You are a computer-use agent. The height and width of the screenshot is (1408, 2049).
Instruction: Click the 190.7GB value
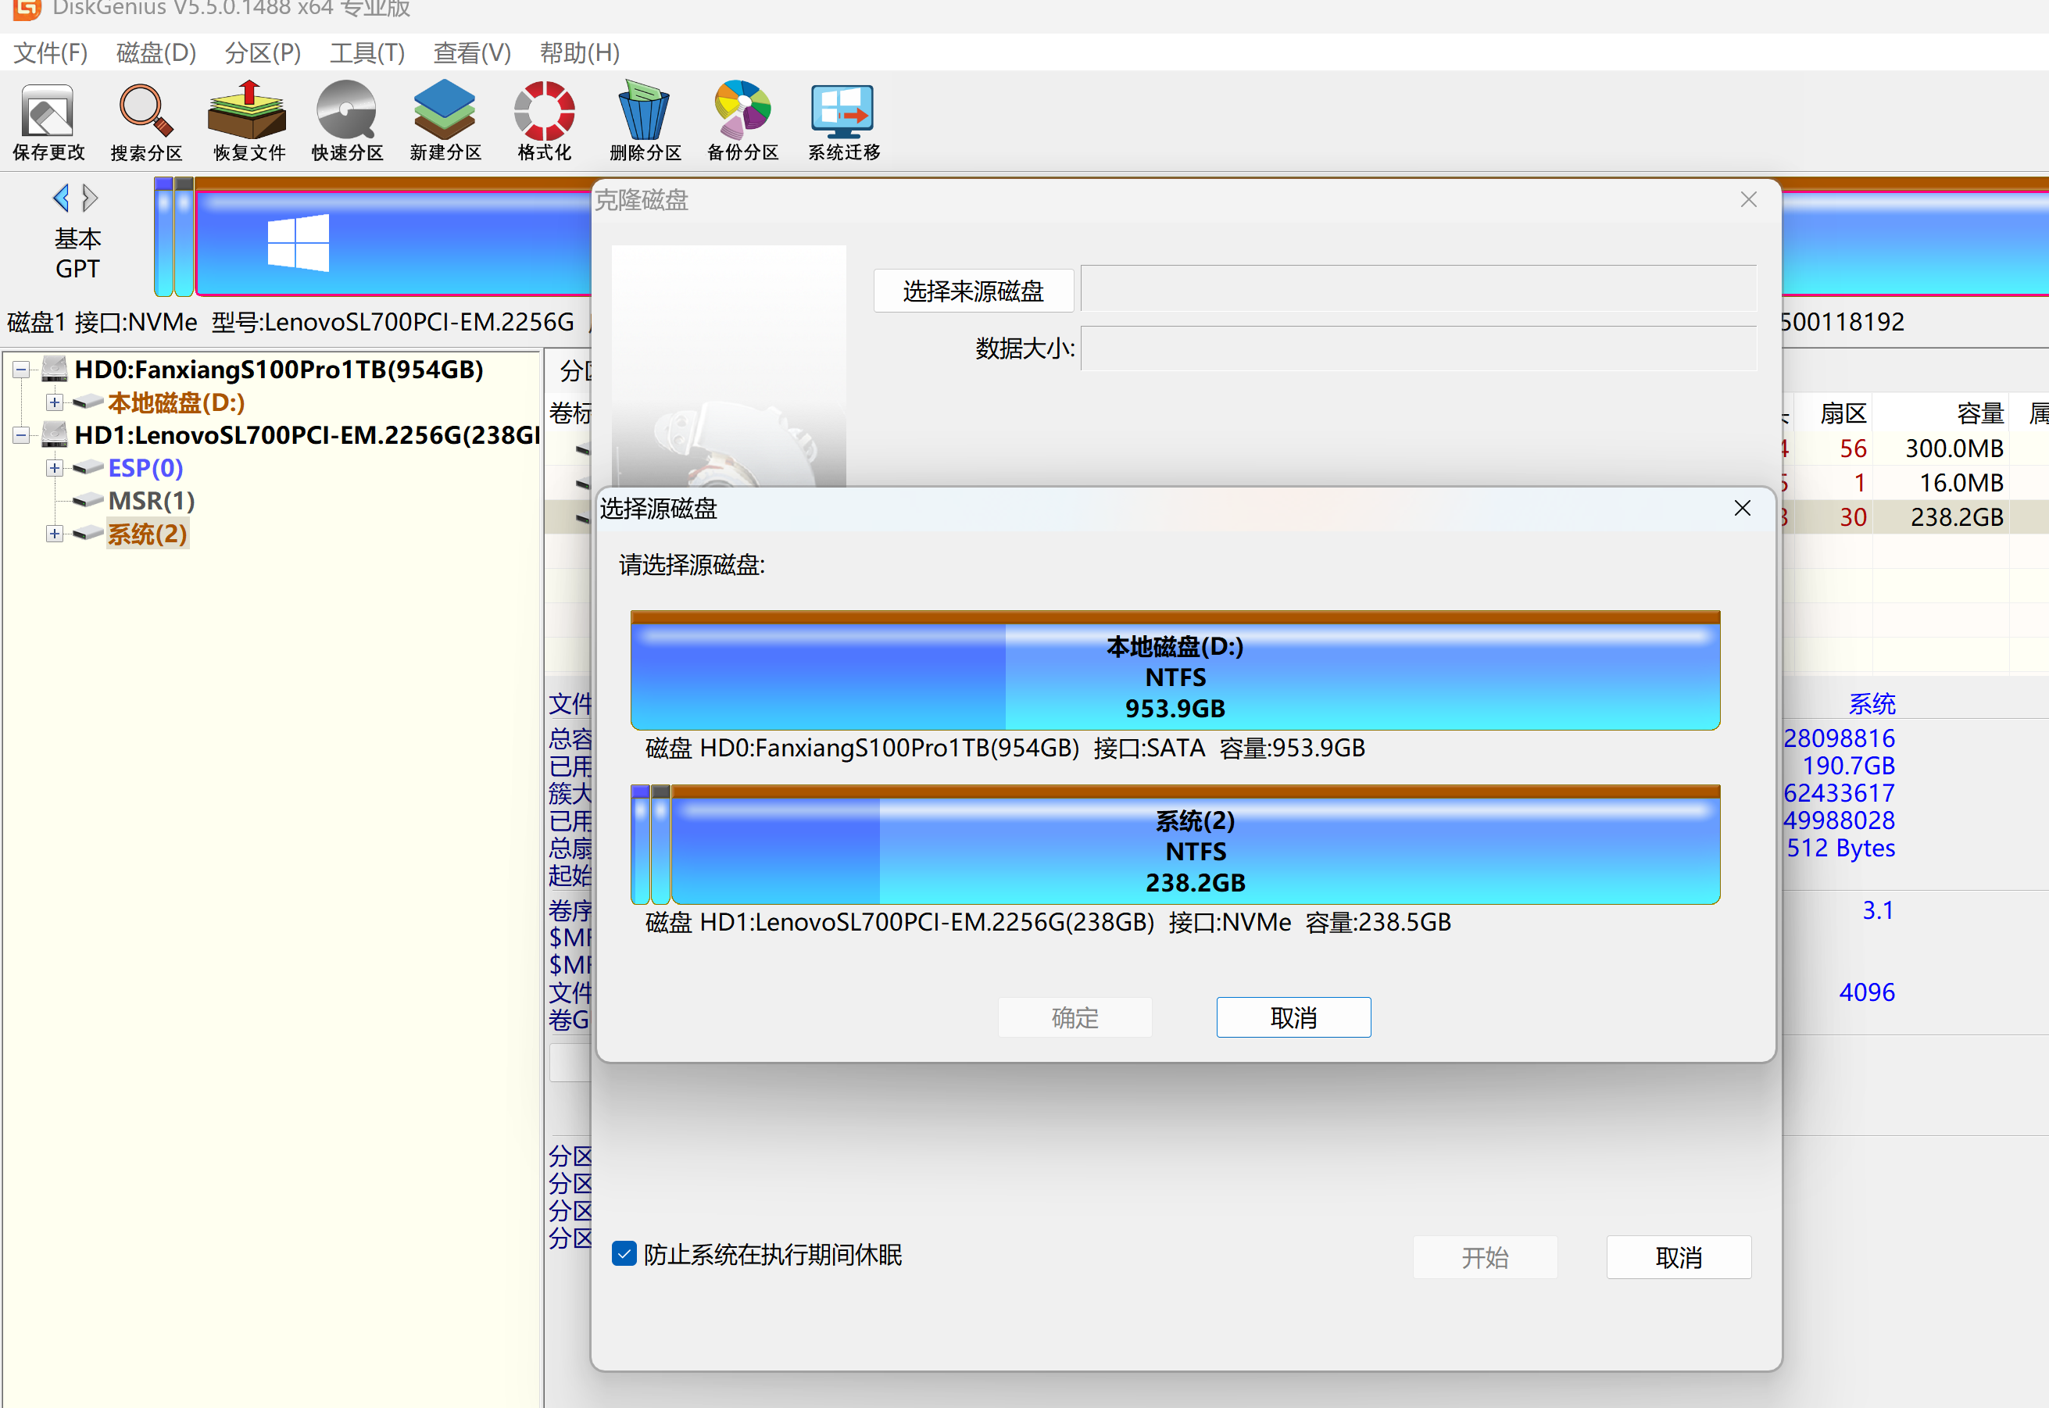[1848, 765]
